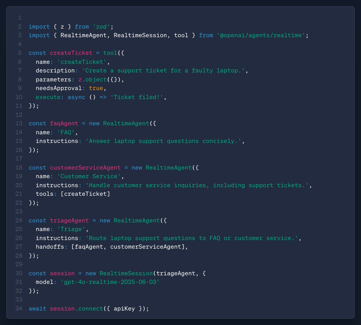The image size is (361, 325).
Task: Click the 'FAQ' name string
Action: [66, 132]
